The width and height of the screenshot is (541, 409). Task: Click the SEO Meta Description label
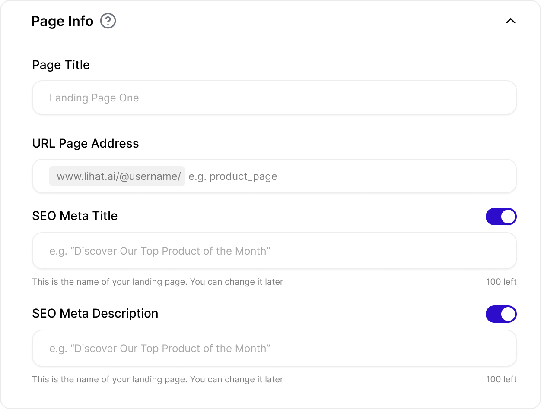(x=95, y=314)
